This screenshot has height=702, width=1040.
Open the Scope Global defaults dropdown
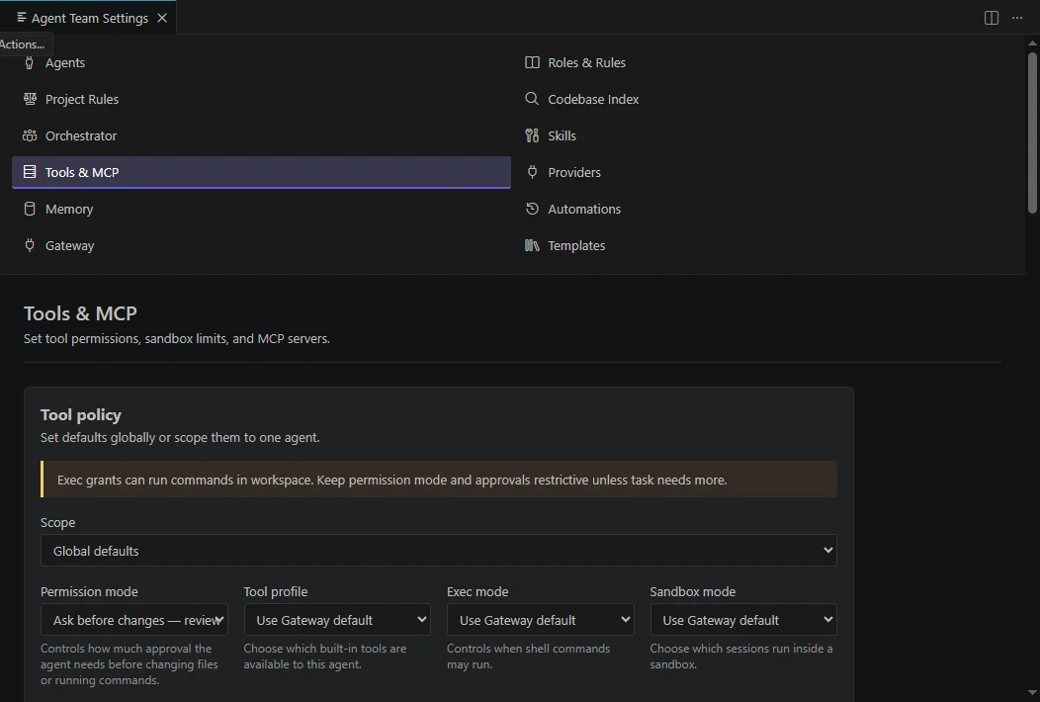[x=438, y=550]
